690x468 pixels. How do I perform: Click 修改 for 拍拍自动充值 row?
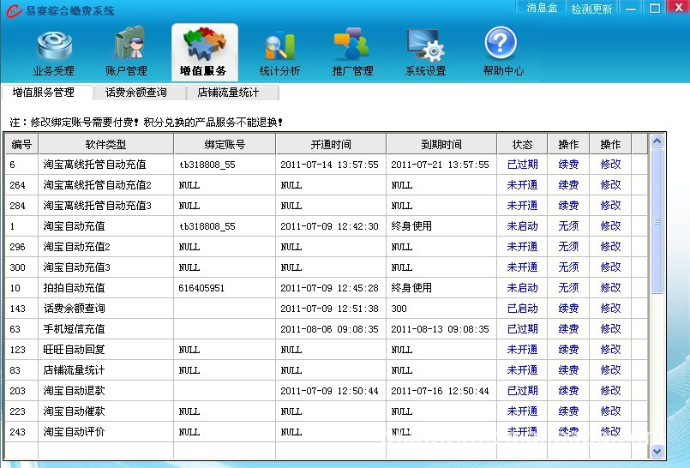click(610, 288)
